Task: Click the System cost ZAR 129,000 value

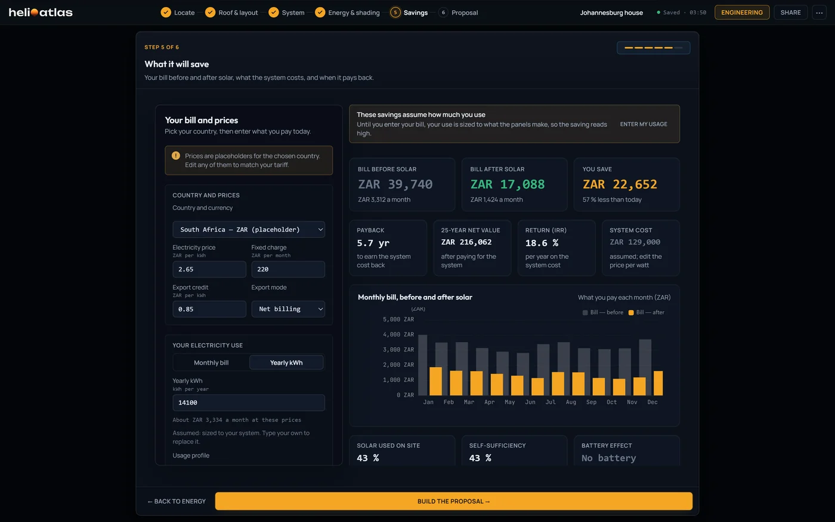Action: [x=635, y=242]
